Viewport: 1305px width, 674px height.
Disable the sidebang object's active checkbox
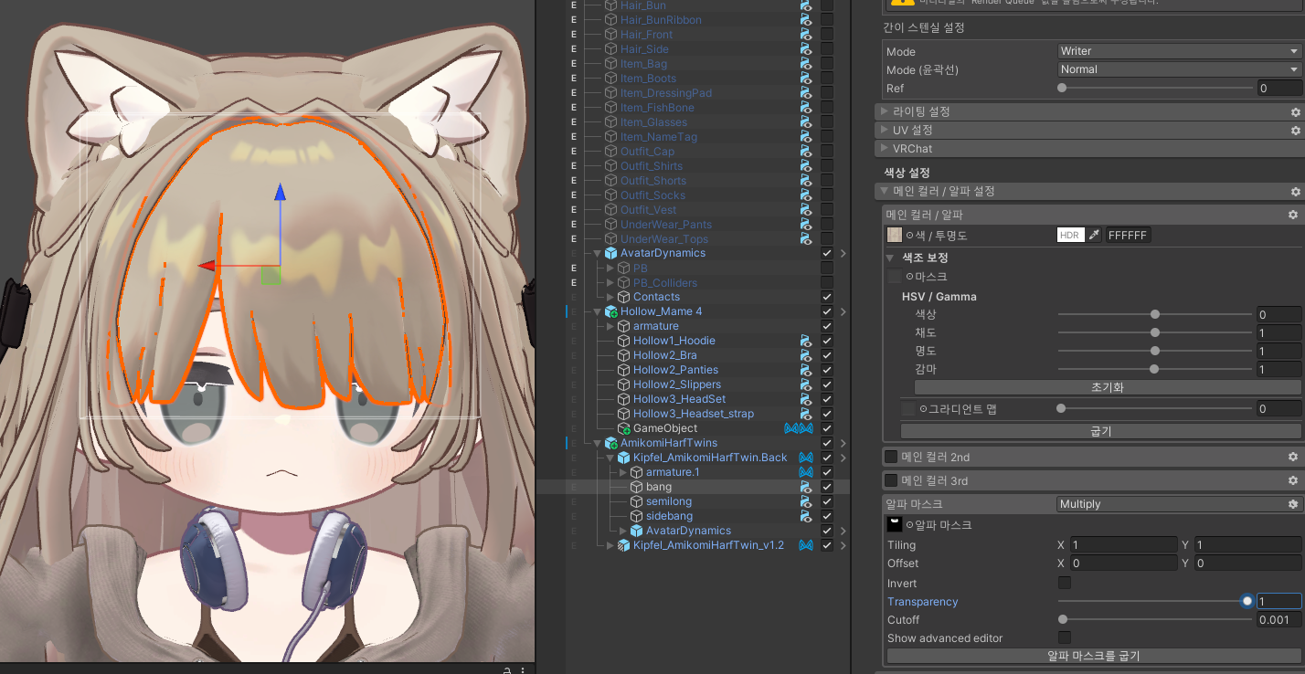[827, 516]
